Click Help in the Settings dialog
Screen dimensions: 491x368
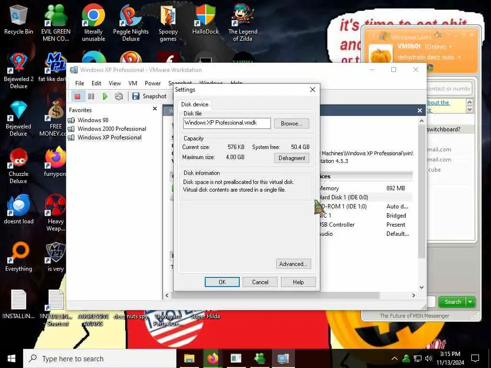298,282
